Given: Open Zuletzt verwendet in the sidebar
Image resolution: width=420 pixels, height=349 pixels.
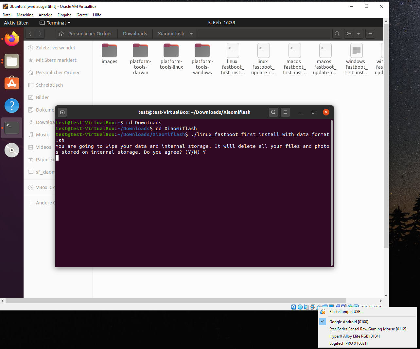Looking at the screenshot, I should tap(58, 48).
